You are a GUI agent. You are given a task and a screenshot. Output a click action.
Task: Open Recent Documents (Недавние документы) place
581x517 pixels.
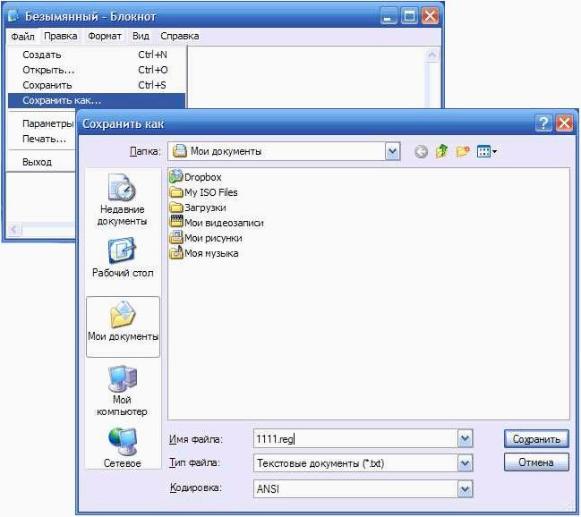(122, 200)
